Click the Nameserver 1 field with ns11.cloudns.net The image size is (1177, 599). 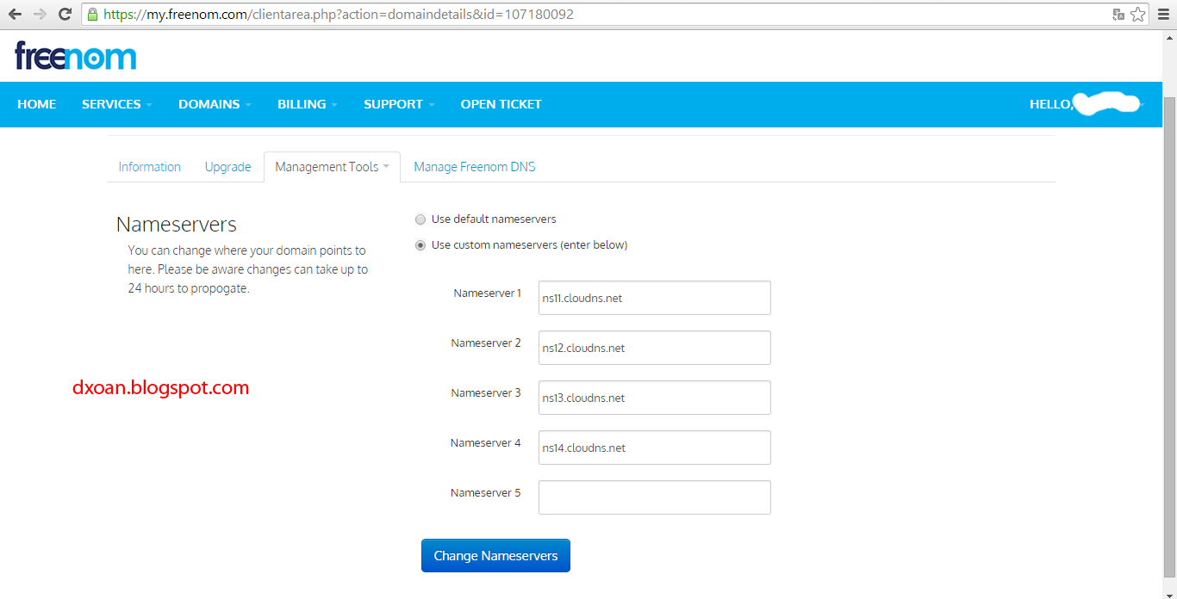655,298
